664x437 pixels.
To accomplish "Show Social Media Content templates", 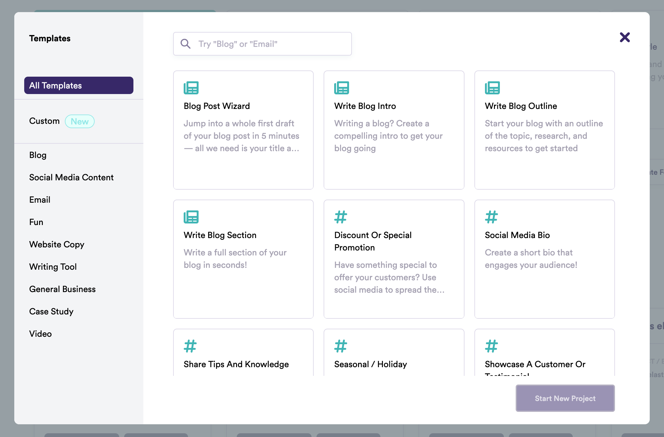I will click(x=71, y=177).
